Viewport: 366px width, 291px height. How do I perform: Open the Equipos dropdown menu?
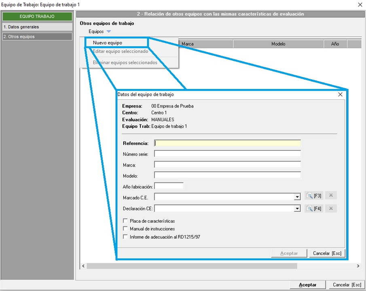(99, 32)
